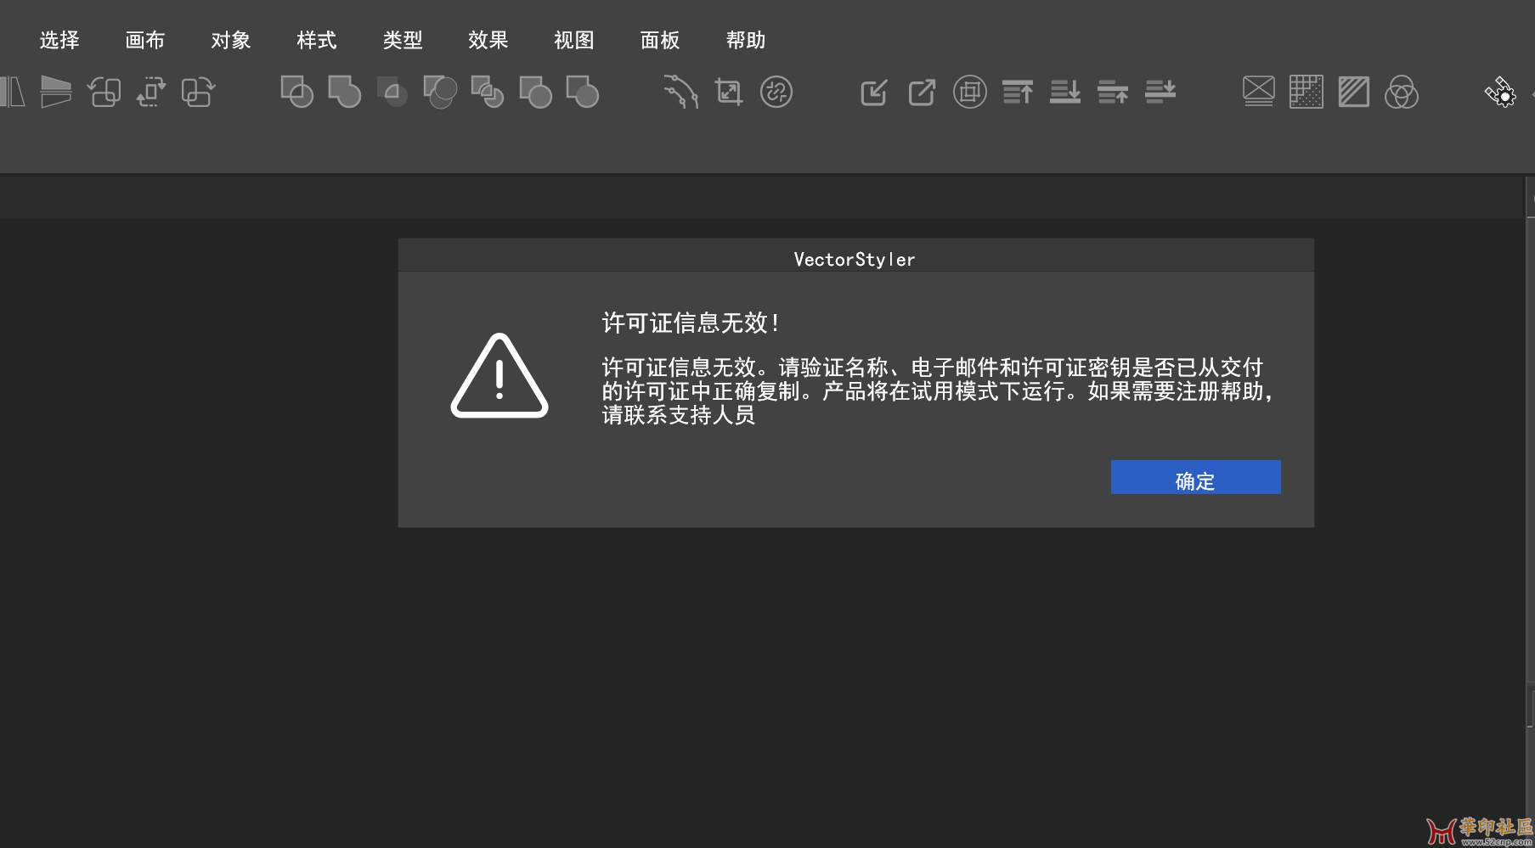Click the circled overlapping squares group icon
The image size is (1535, 848).
pyautogui.click(x=970, y=92)
